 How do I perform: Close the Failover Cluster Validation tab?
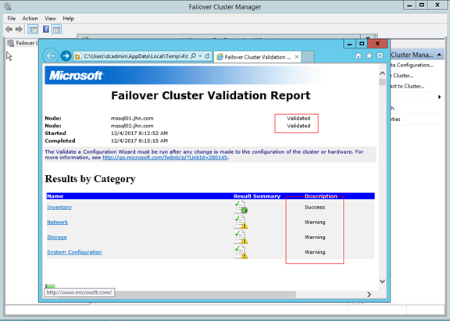pyautogui.click(x=297, y=57)
